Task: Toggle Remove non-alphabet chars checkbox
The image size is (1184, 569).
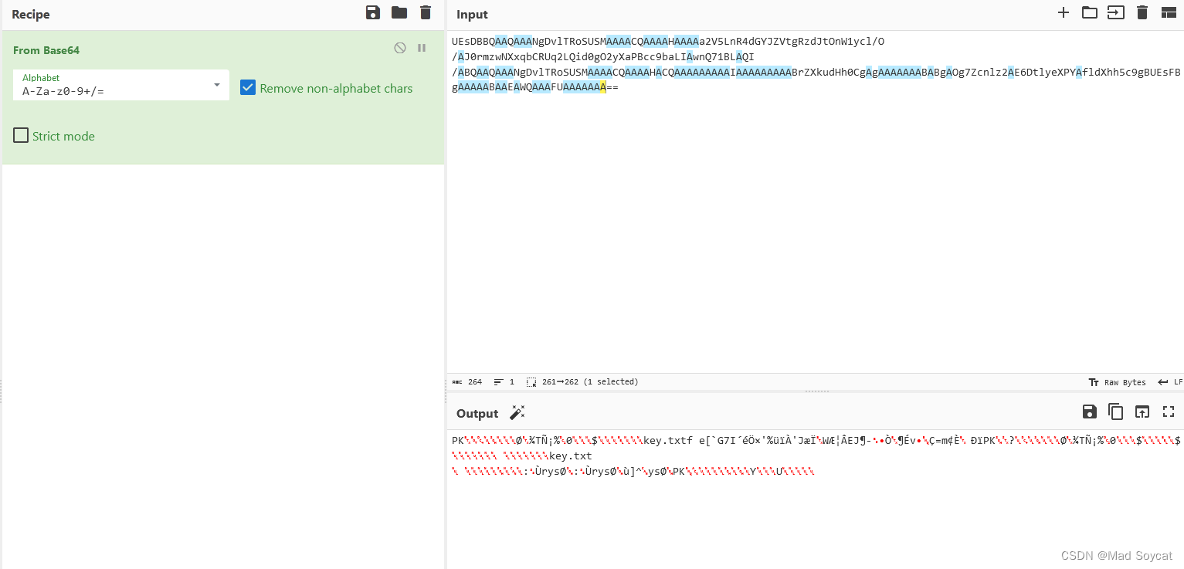Action: pyautogui.click(x=248, y=87)
